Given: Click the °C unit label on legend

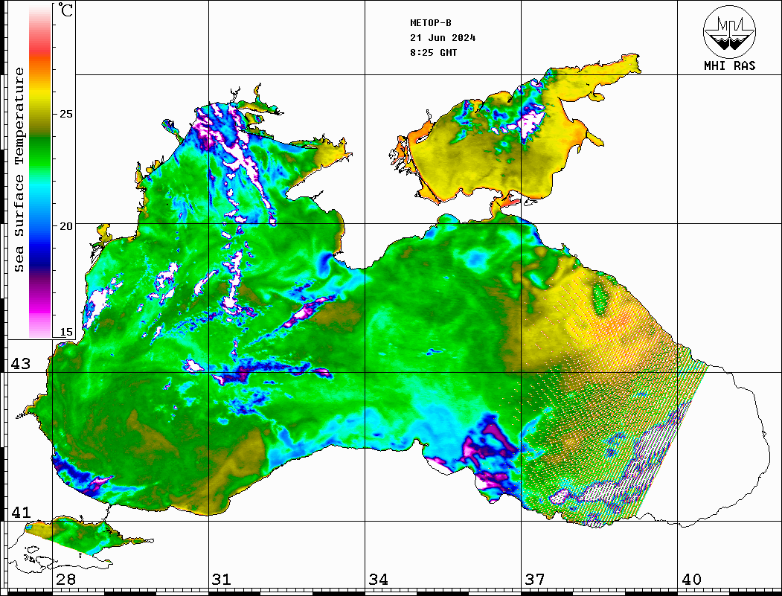Looking at the screenshot, I should click(65, 10).
